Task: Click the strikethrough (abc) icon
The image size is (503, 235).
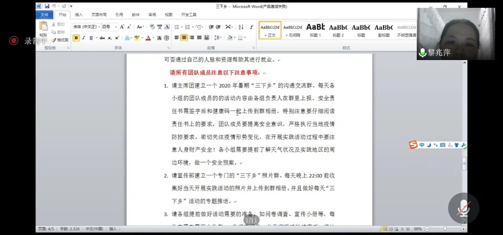Action: 103,38
